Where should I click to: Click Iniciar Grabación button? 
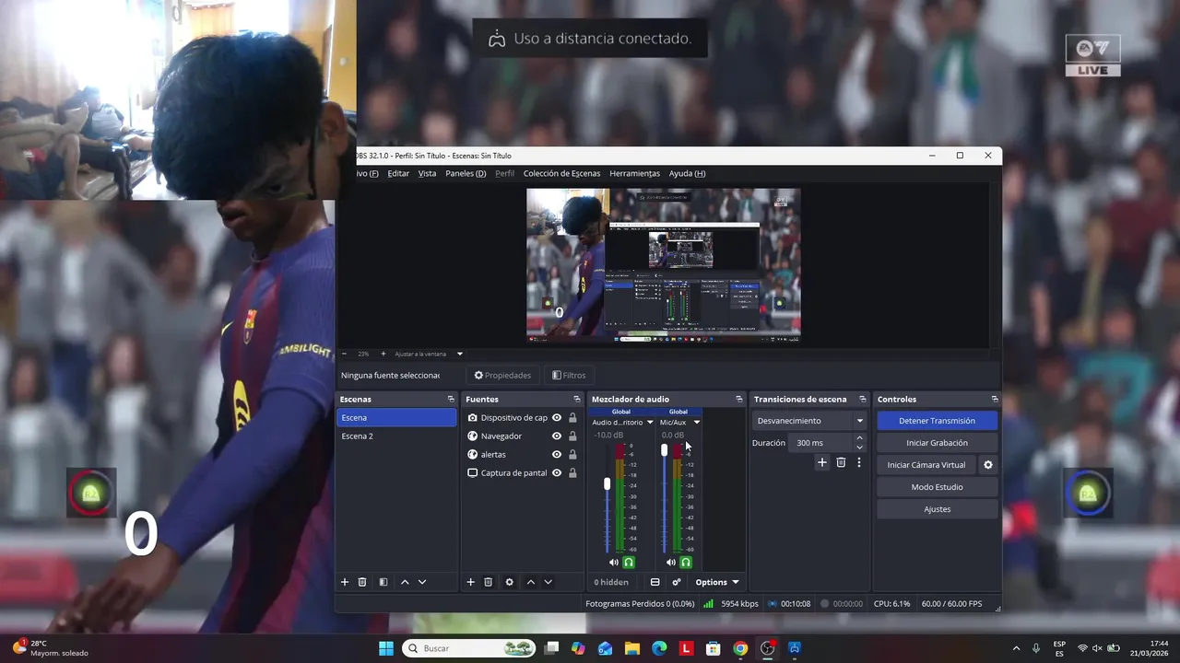coord(937,443)
